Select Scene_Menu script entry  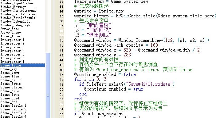[x=10, y=73]
